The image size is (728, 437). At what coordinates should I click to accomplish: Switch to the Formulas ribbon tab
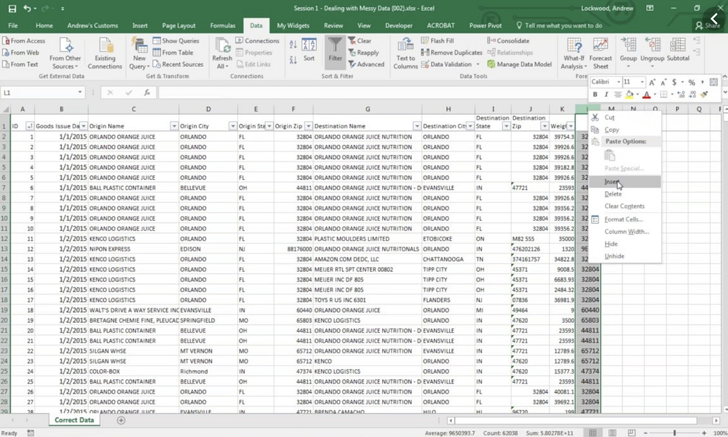point(223,25)
